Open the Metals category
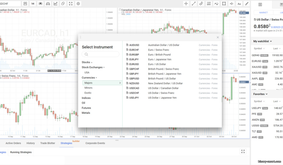 pos(86,113)
